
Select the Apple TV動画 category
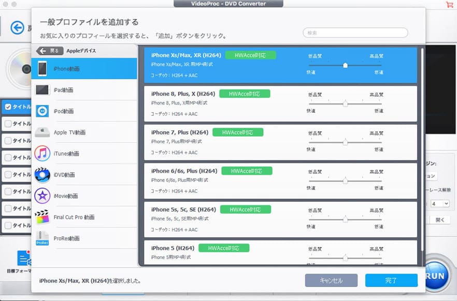tap(84, 132)
